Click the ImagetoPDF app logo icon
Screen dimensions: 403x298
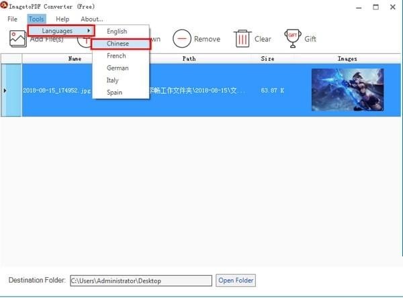tap(4, 5)
